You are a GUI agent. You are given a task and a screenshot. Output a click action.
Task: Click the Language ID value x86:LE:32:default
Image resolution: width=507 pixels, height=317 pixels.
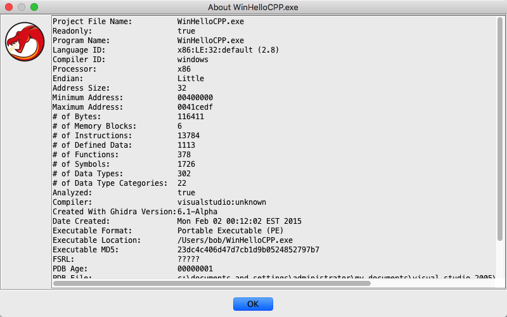pyautogui.click(x=228, y=50)
